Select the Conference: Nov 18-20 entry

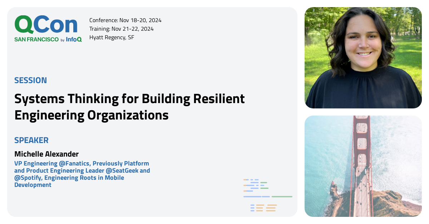tap(126, 20)
